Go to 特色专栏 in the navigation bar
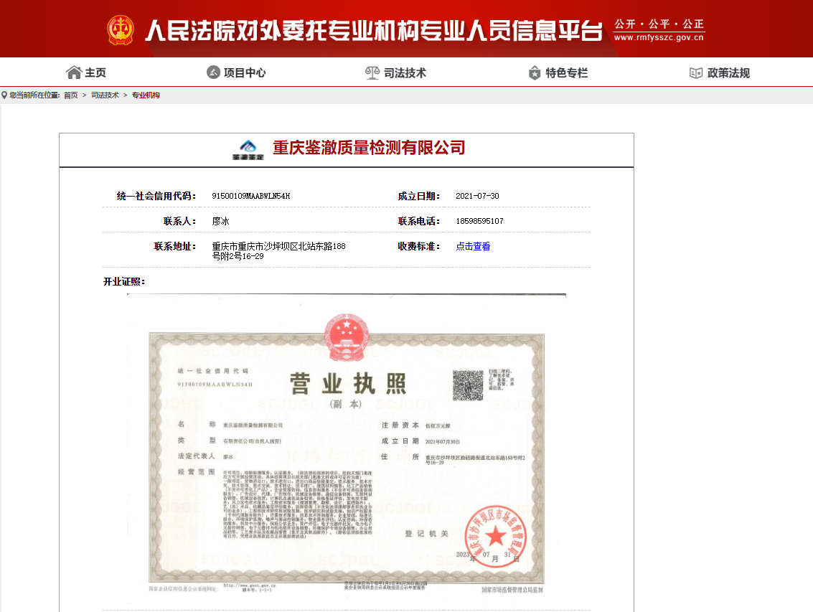This screenshot has height=612, width=813. (566, 72)
